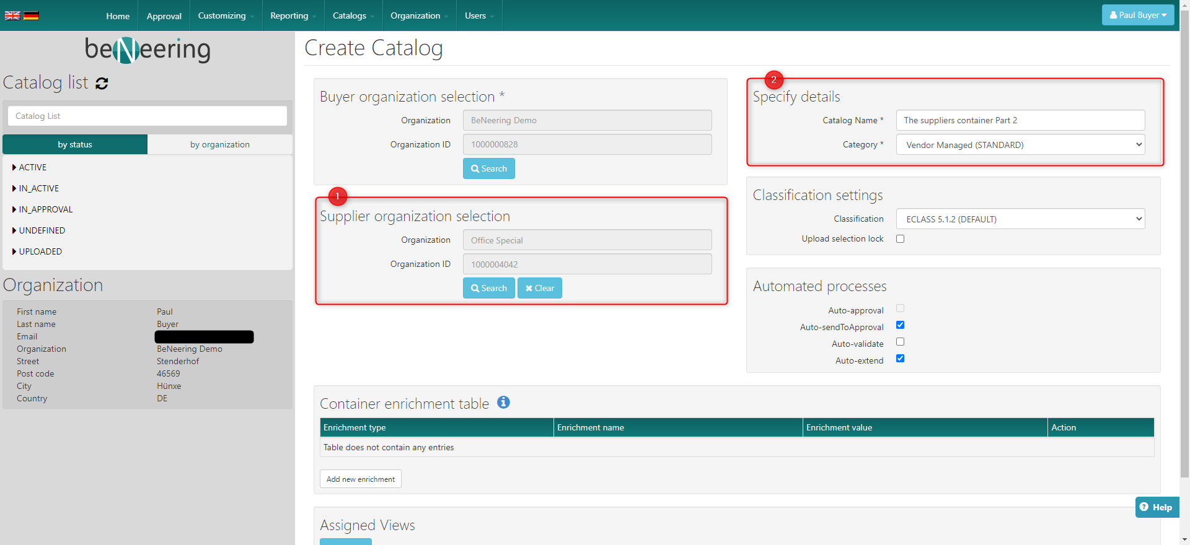The width and height of the screenshot is (1190, 545).
Task: Enable the Auto-validate checkbox
Action: click(x=900, y=342)
